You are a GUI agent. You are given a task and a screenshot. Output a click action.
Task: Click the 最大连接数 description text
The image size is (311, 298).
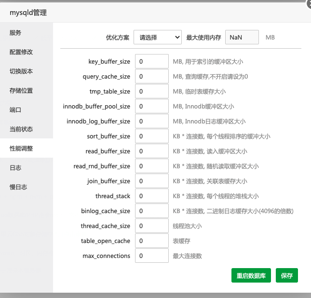(x=187, y=256)
